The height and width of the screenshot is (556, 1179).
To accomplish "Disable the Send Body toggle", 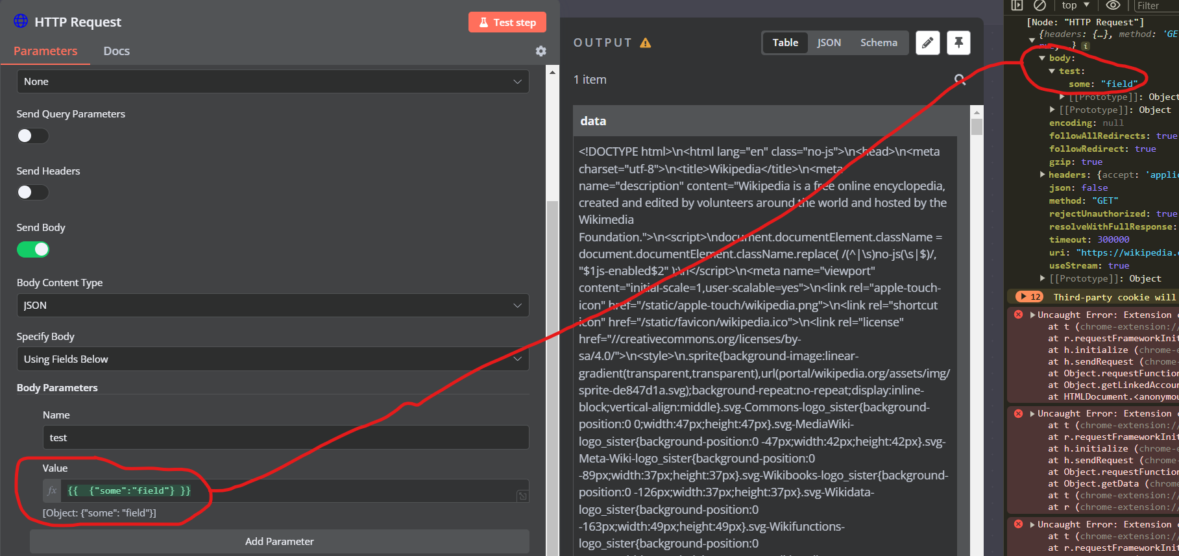I will click(x=32, y=249).
